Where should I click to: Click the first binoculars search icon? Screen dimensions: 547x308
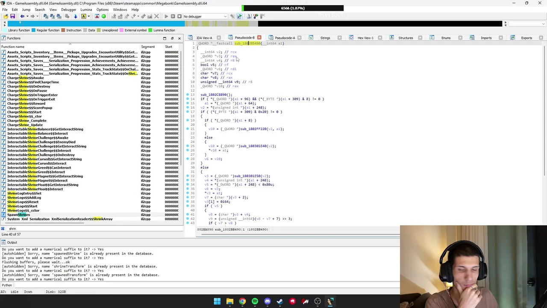click(46, 16)
